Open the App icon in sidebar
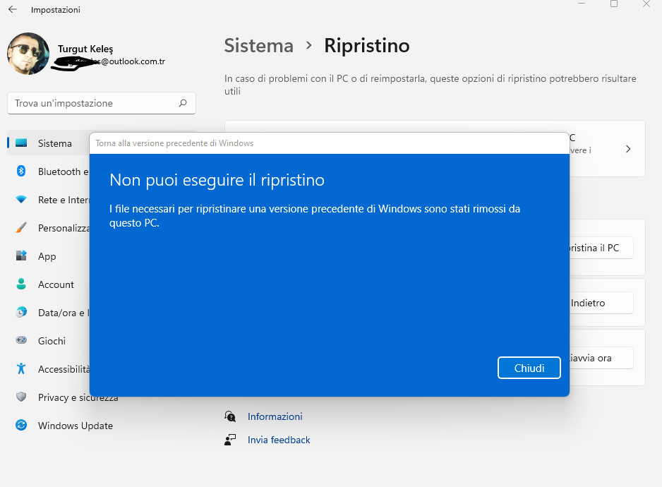The image size is (662, 487). [21, 256]
